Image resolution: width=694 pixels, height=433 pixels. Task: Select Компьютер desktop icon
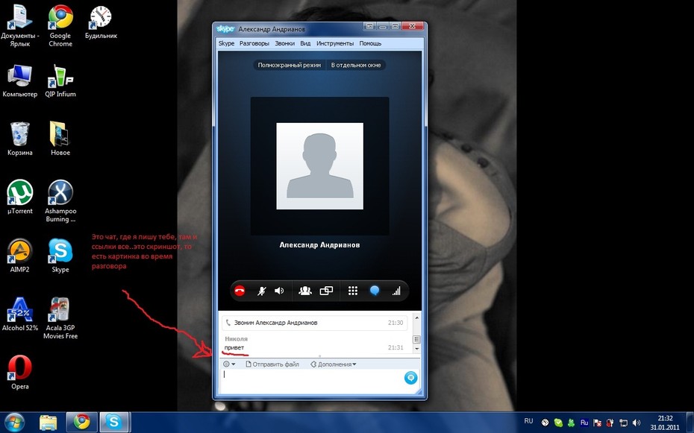[20, 81]
